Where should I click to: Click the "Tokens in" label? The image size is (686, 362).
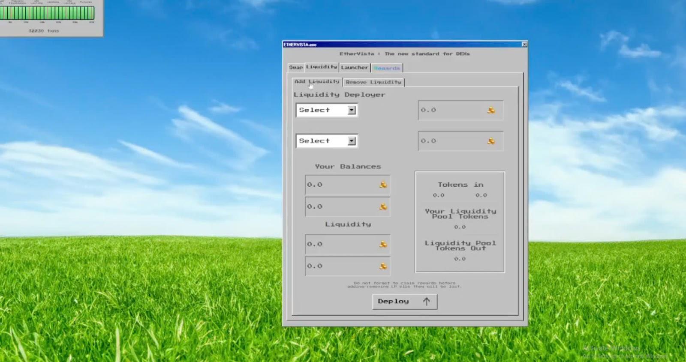[x=460, y=185]
